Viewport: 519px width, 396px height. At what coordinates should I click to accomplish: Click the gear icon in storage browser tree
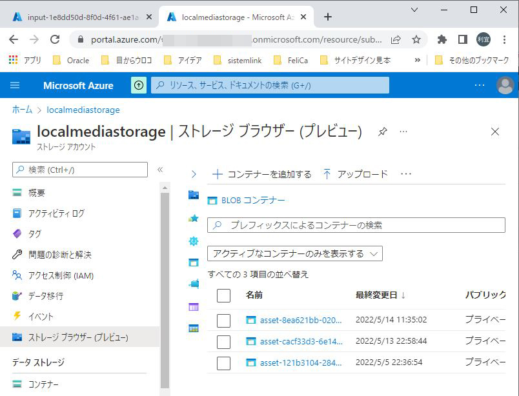[194, 241]
